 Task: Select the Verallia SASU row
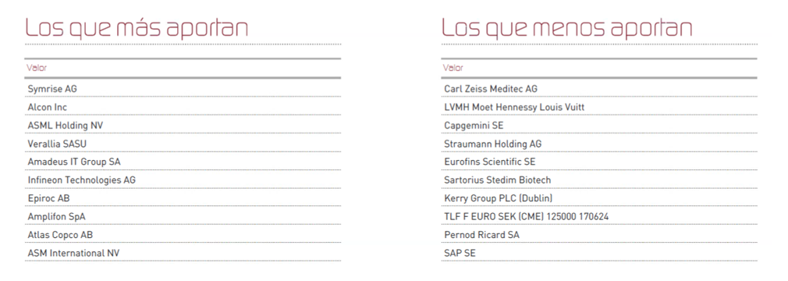point(183,144)
